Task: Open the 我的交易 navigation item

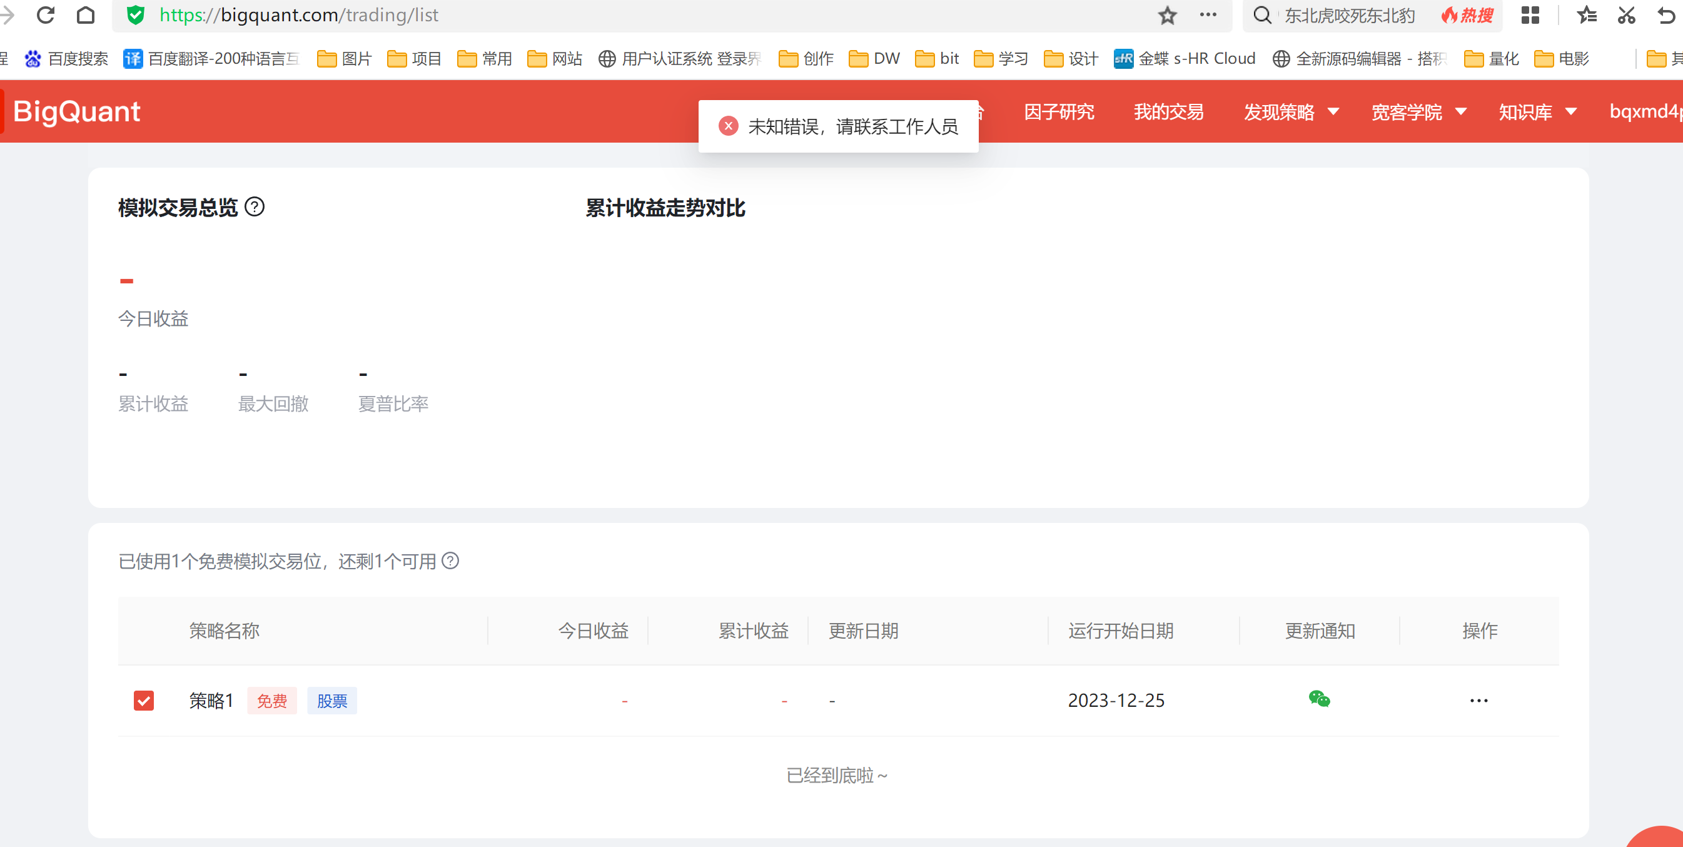Action: click(1168, 112)
